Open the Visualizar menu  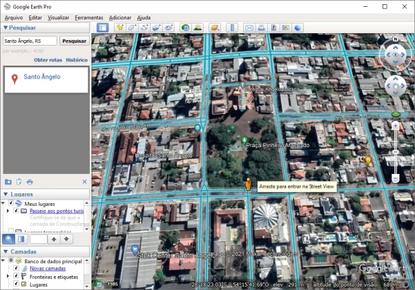click(58, 17)
